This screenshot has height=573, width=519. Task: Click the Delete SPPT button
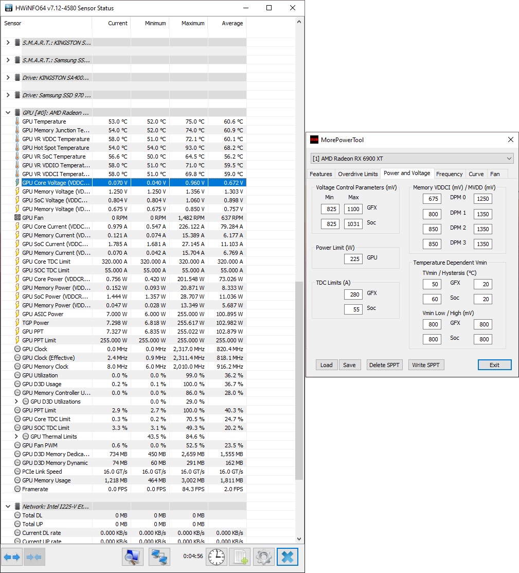pyautogui.click(x=384, y=365)
